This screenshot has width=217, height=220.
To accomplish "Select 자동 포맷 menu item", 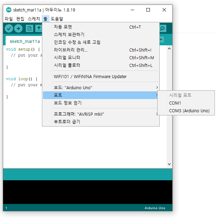I will [101, 27].
